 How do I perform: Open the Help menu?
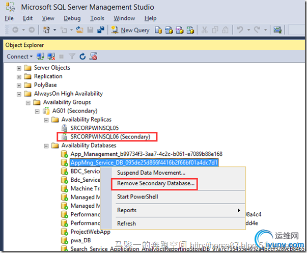(150, 18)
